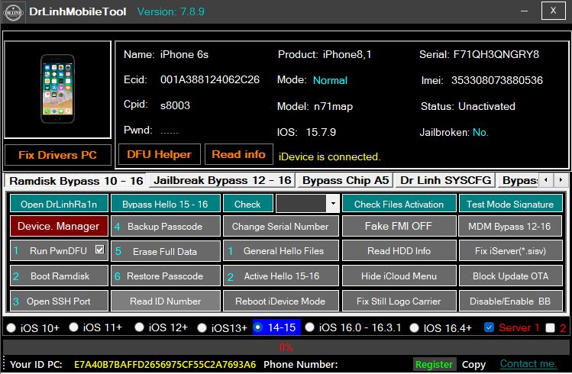
Task: Click Test Mode Signature button
Action: pos(510,204)
